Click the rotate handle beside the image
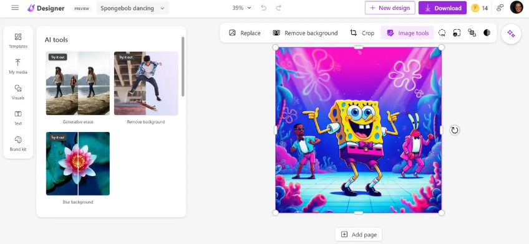The width and height of the screenshot is (529, 244). pos(455,130)
